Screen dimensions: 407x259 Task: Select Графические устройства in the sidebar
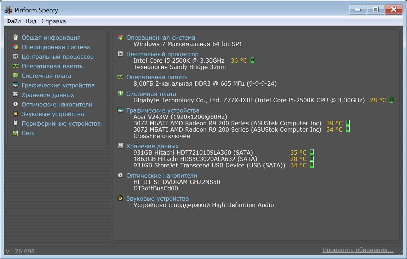[58, 85]
